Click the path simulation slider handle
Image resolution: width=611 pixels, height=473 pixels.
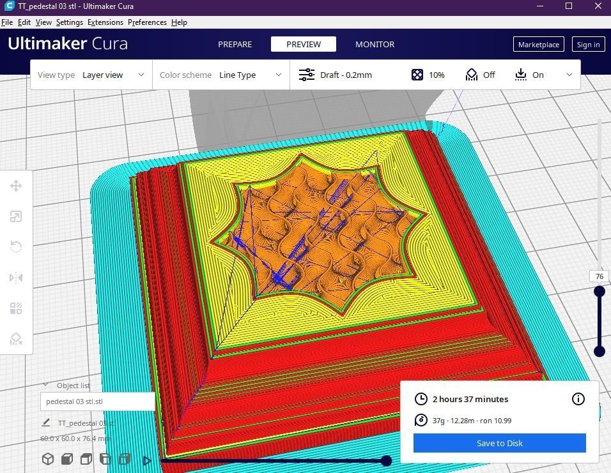pos(386,461)
